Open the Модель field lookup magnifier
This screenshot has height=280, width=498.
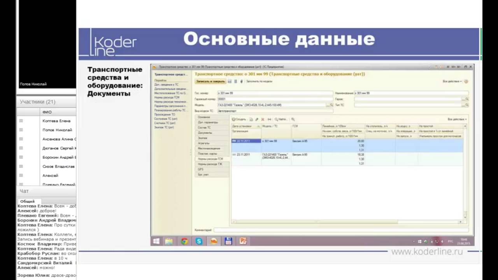(x=331, y=105)
